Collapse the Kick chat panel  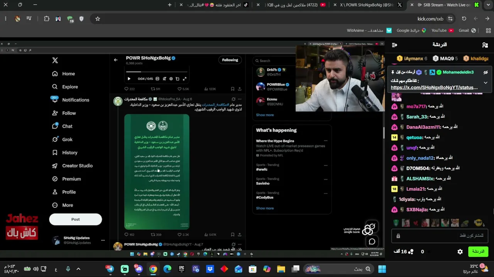coord(394,45)
